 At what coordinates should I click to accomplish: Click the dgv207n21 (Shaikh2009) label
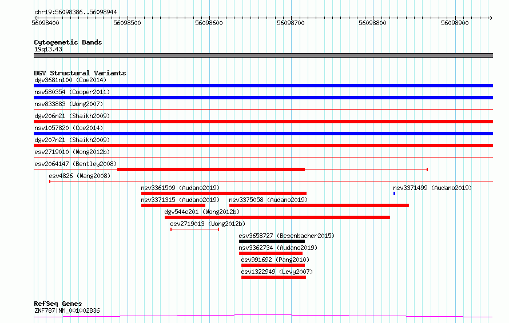[72, 140]
